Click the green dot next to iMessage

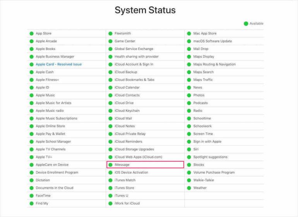(x=110, y=165)
